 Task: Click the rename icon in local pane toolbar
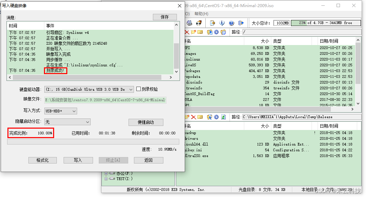tap(200, 117)
